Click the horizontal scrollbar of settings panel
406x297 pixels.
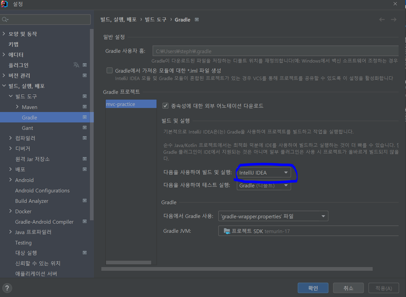click(x=237, y=269)
